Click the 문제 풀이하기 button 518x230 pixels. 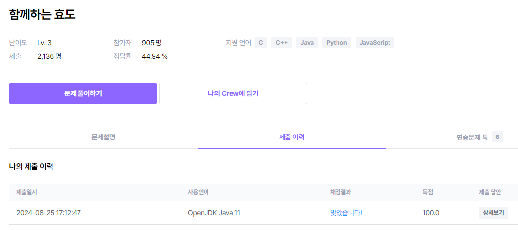tap(83, 93)
